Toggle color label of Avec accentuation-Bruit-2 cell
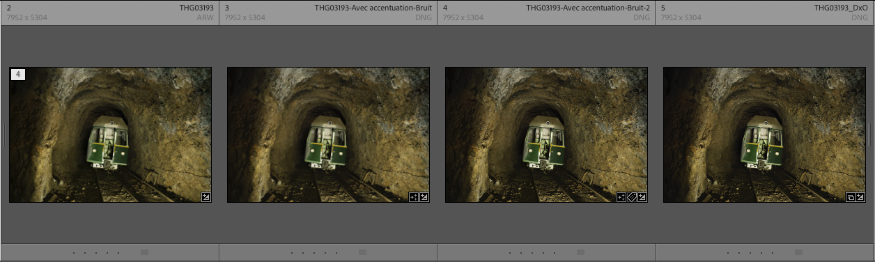 [580, 252]
